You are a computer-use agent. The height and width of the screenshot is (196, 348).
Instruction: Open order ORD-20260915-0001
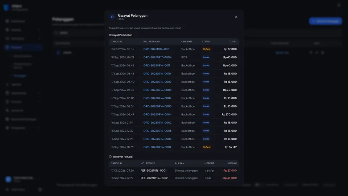click(x=157, y=147)
